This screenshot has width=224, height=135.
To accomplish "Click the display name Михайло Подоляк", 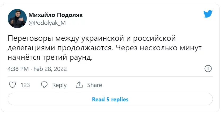I will click(x=55, y=15).
